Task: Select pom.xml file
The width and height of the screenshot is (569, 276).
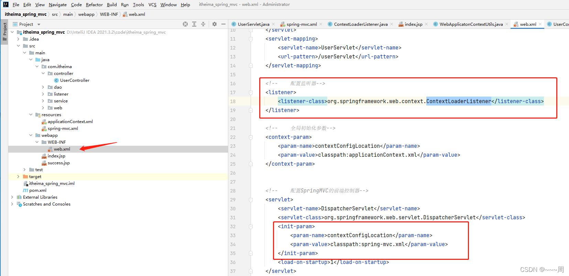Action: click(x=38, y=190)
